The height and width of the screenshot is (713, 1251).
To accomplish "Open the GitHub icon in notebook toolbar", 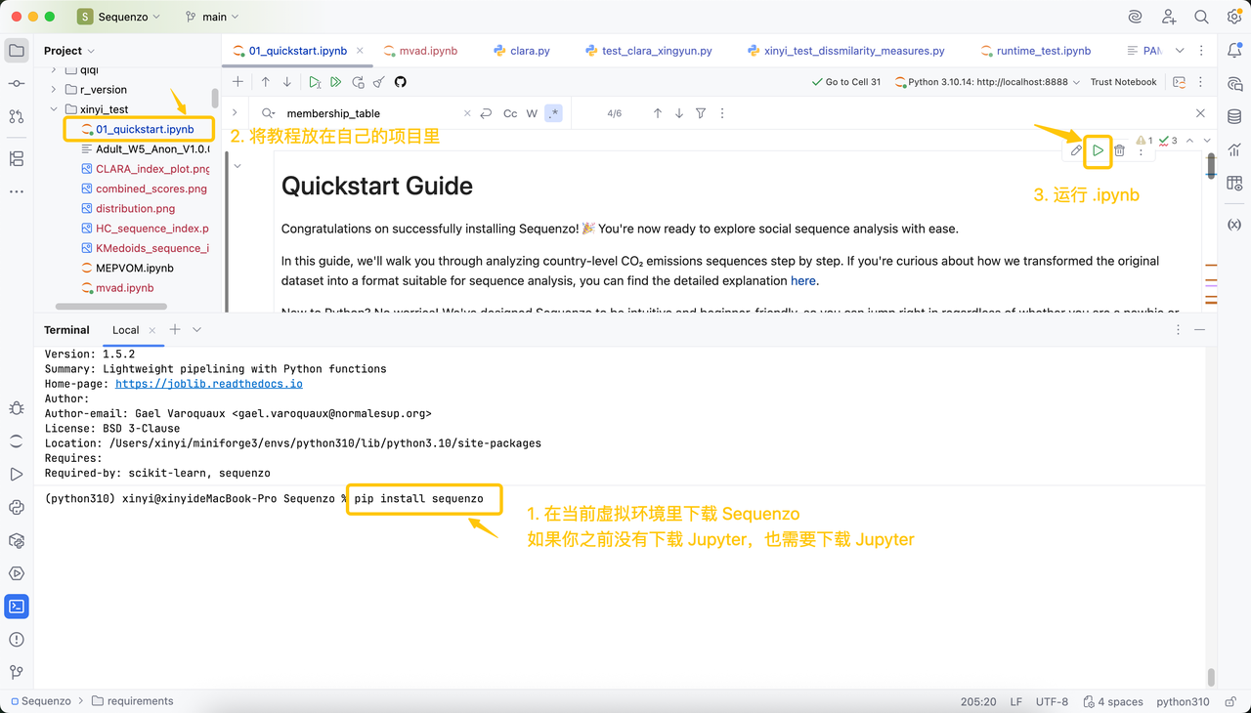I will [x=401, y=82].
